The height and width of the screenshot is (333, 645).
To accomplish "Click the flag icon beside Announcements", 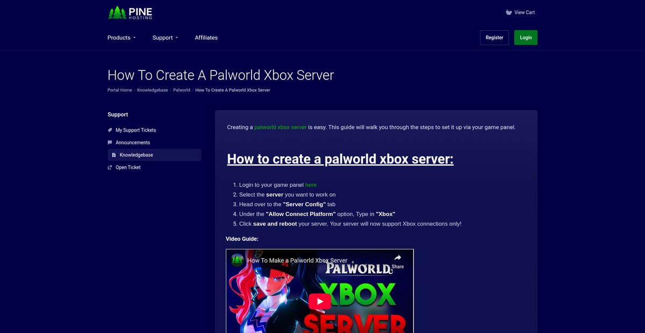I will 110,142.
